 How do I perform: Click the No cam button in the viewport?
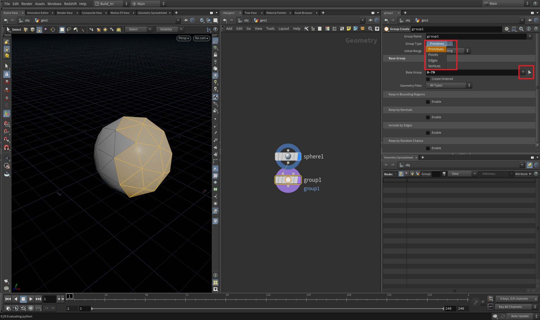point(201,38)
